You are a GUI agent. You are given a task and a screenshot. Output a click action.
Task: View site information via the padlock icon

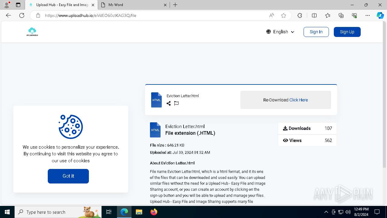38,15
